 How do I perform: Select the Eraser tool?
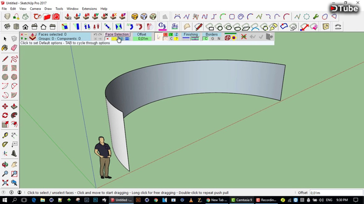[14, 48]
